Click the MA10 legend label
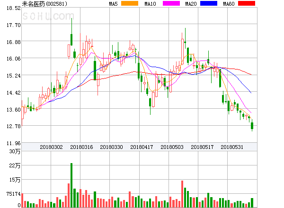This screenshot has width=284, height=208. point(150,4)
